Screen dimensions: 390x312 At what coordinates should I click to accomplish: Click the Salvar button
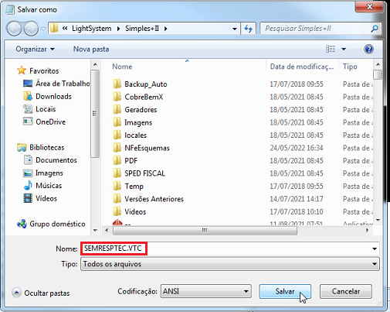[285, 291]
